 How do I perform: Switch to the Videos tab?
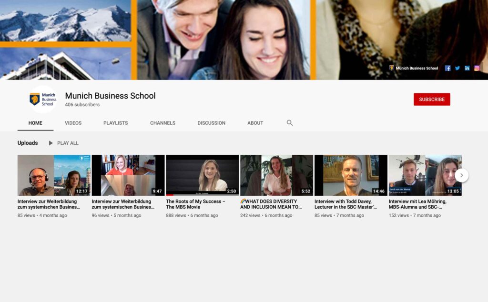point(73,123)
